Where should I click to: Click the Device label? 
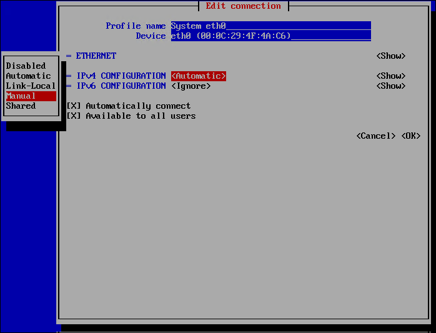click(151, 36)
